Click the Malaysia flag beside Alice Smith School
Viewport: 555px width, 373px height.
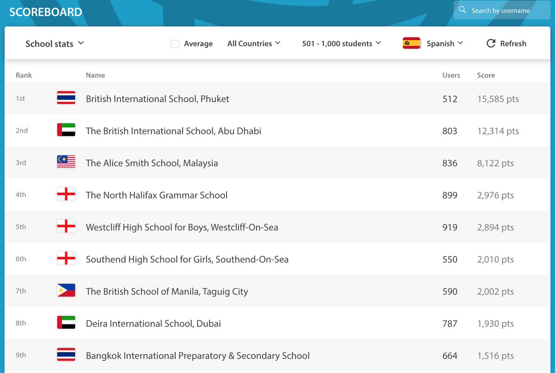tap(66, 162)
